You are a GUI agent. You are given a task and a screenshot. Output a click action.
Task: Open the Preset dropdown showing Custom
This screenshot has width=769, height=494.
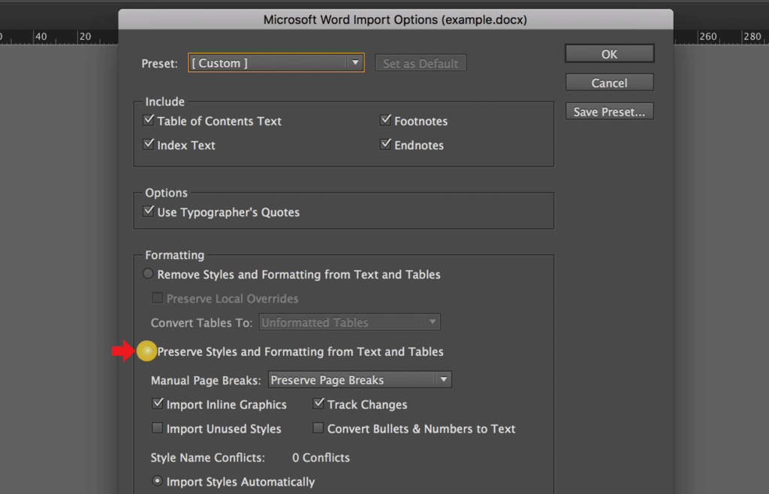click(276, 63)
